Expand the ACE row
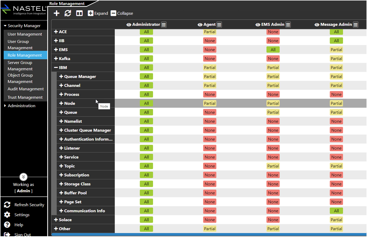367x237 pixels. pos(56,32)
